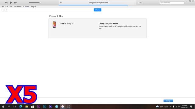This screenshot has height=109, width=195.
Task: Switch to iTunes on the taskbar
Action: click(x=62, y=107)
